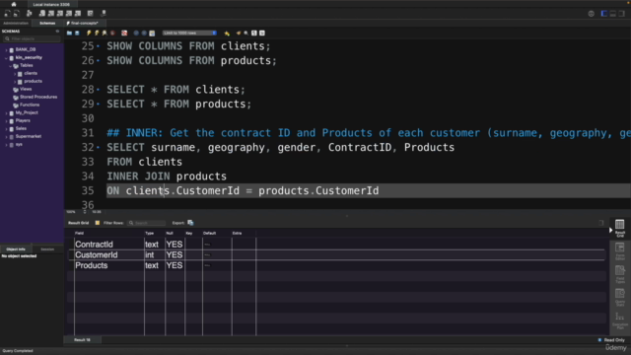Open find panel with magnifier icon
The height and width of the screenshot is (355, 631).
[245, 33]
